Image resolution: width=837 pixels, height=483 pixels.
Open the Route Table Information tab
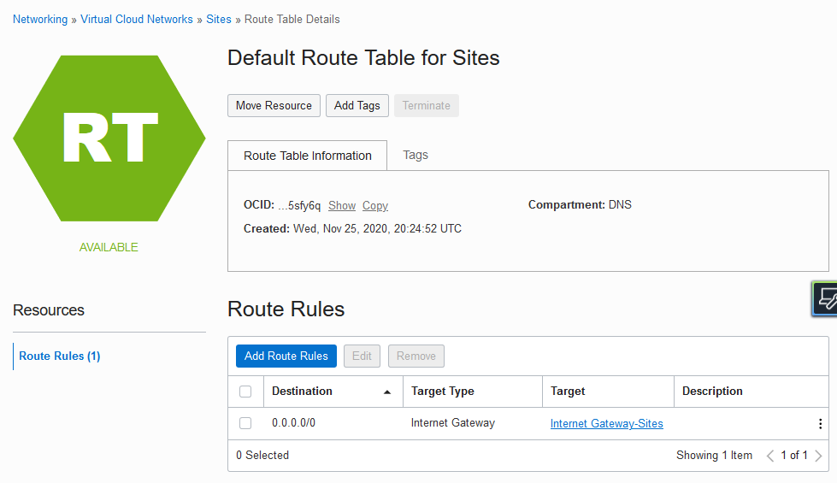click(x=308, y=156)
